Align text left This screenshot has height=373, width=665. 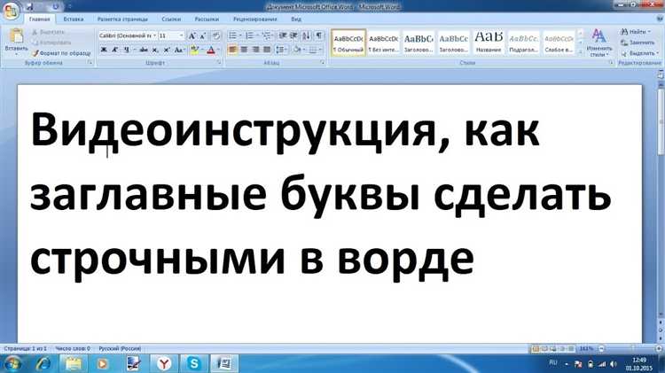pos(232,50)
